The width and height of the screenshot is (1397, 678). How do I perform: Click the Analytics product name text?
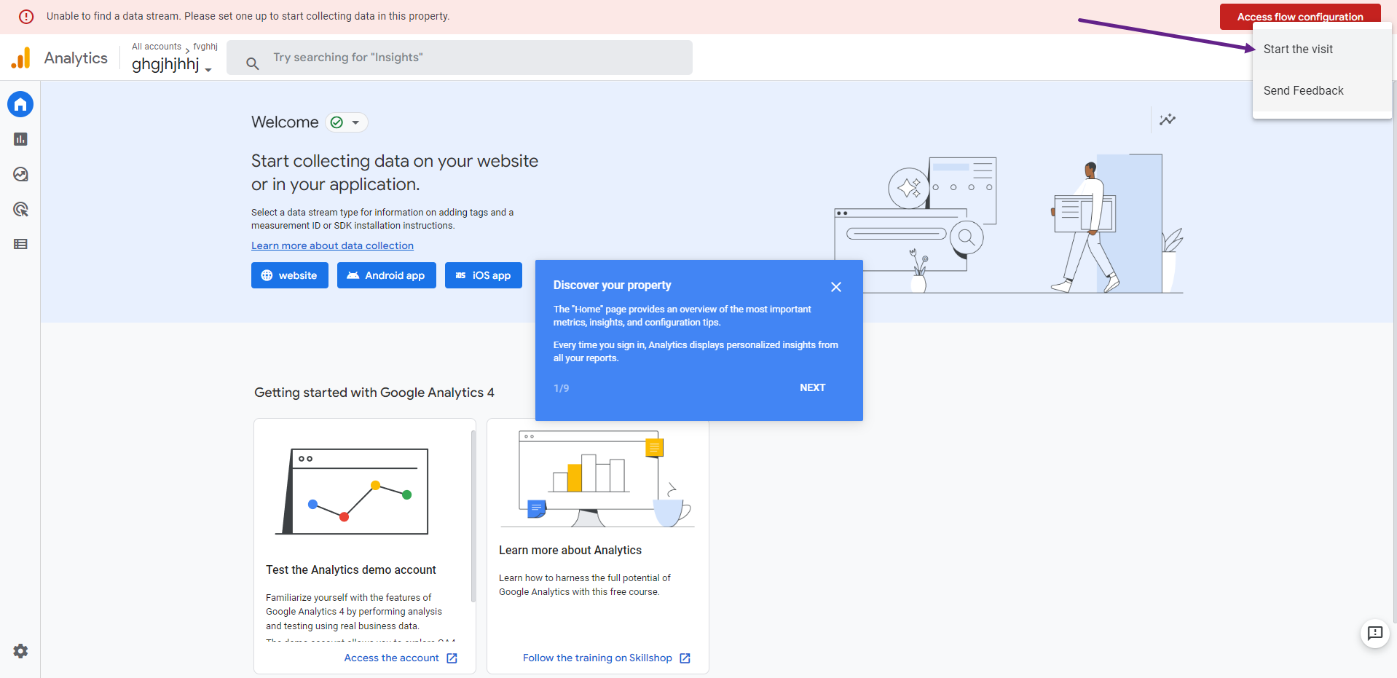[x=76, y=58]
